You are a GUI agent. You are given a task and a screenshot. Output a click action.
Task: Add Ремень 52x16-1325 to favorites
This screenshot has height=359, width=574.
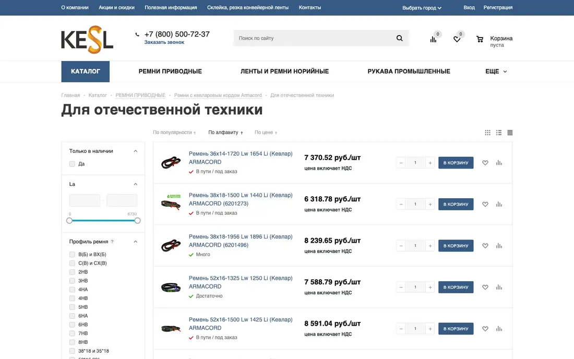point(485,288)
